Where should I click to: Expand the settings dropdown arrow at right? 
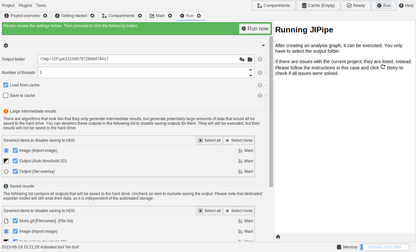263,45
